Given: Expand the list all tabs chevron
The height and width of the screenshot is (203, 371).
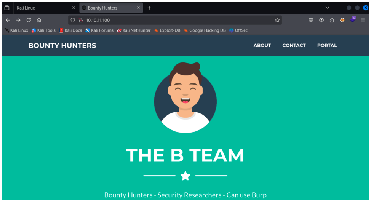Looking at the screenshot, I should point(327,8).
